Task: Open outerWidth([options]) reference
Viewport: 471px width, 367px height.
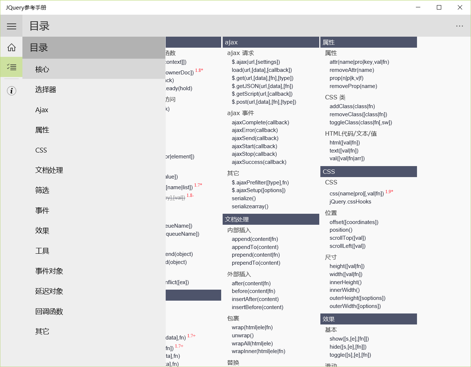Action: (x=355, y=306)
